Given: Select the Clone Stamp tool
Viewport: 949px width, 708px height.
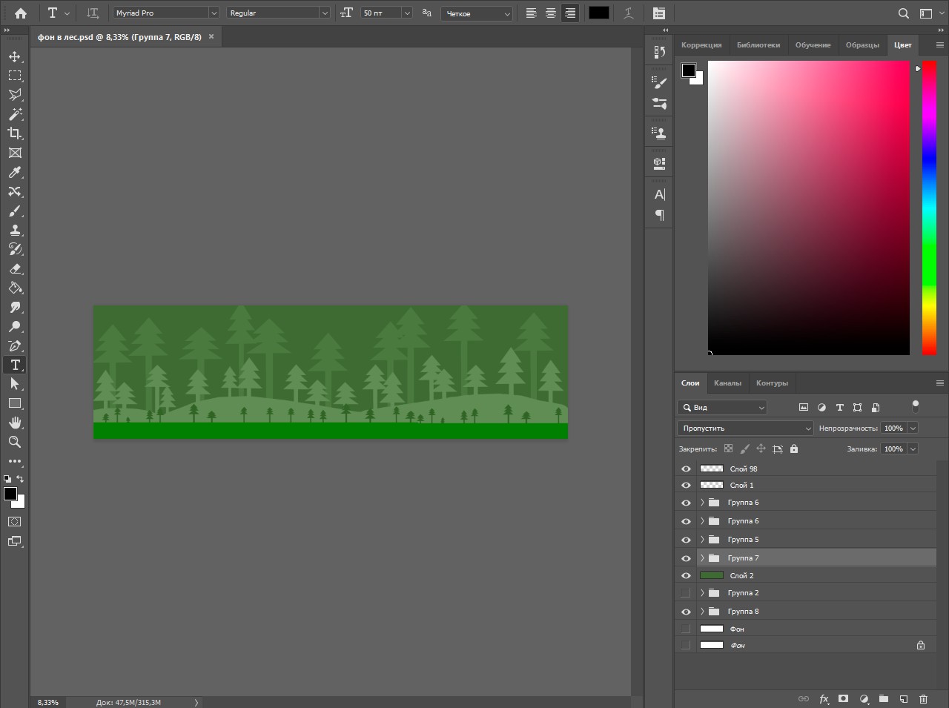Looking at the screenshot, I should (x=15, y=230).
